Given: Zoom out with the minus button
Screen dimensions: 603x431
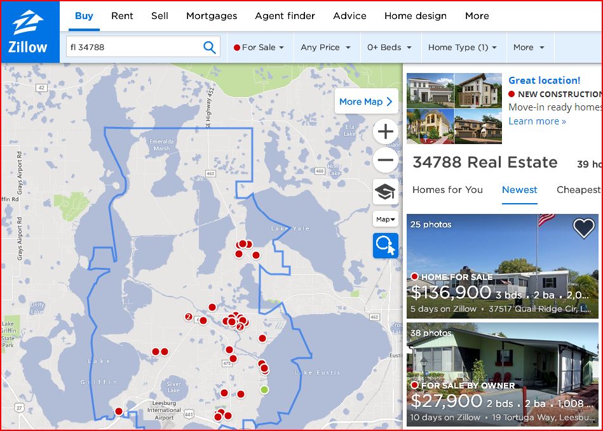Looking at the screenshot, I should (385, 160).
